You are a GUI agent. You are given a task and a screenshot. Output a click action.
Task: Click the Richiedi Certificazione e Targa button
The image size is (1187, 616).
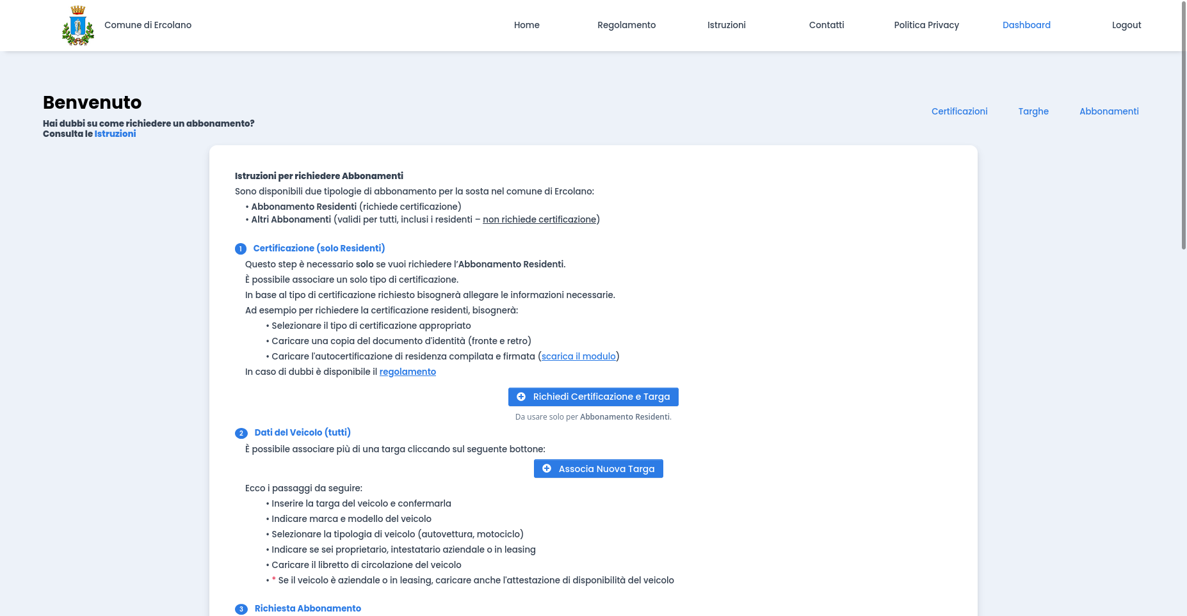(593, 397)
